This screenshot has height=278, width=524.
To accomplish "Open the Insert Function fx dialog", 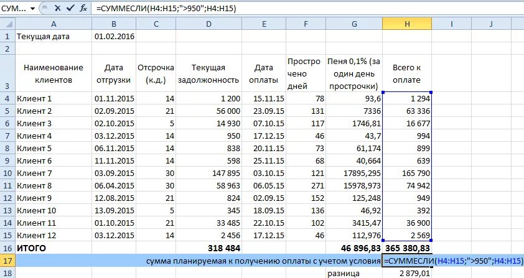I will tap(83, 8).
